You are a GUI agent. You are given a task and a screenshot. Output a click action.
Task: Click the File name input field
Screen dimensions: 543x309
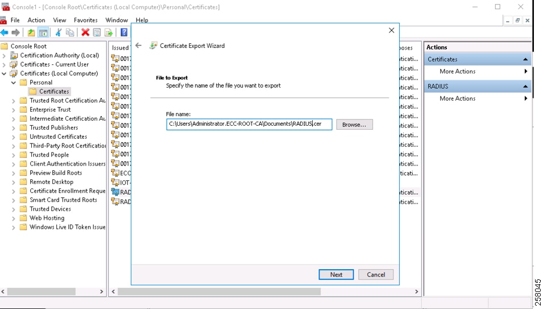(x=249, y=124)
